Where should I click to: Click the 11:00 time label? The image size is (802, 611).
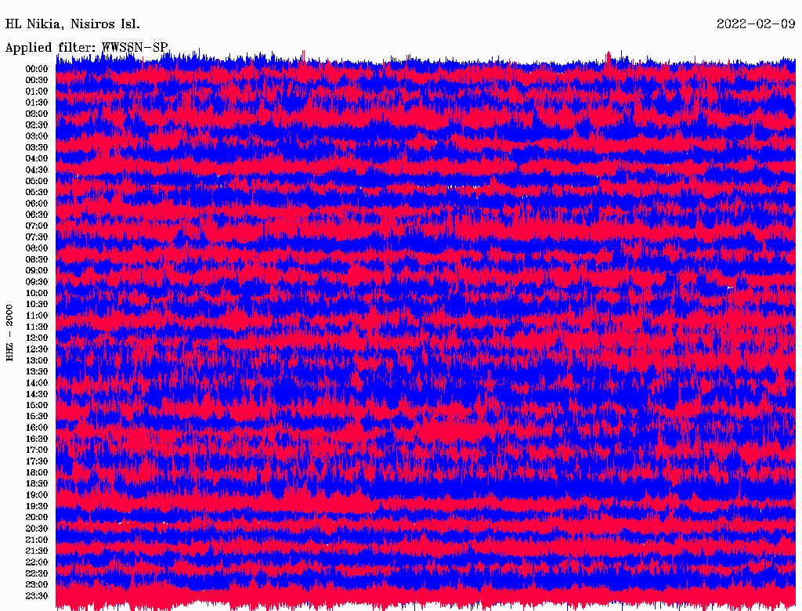coord(37,316)
